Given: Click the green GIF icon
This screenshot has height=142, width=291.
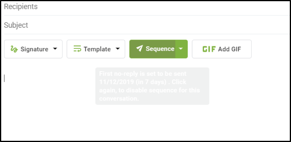Looking at the screenshot, I should [209, 49].
